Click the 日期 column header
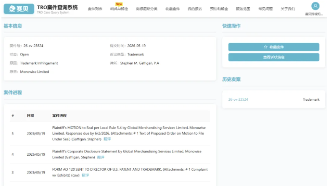 point(31,116)
